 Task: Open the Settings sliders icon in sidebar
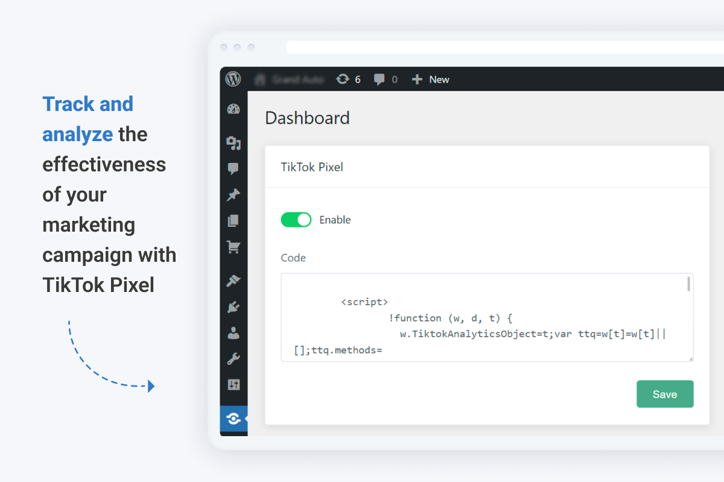click(233, 385)
